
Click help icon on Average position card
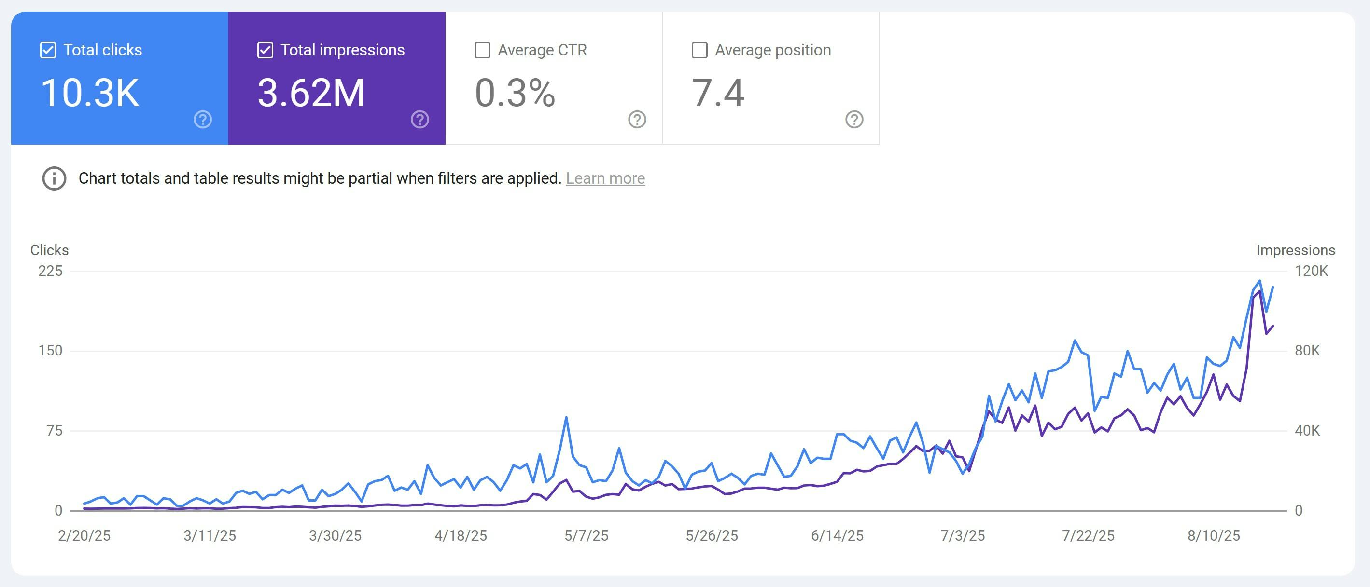click(854, 120)
